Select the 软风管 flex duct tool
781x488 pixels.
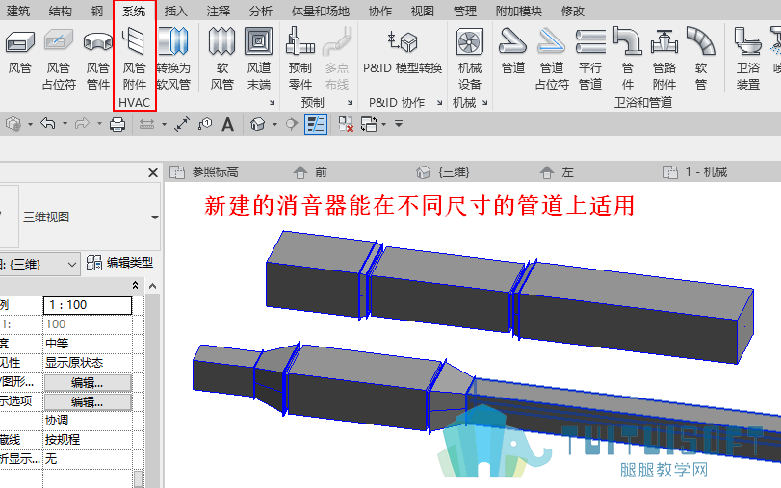pos(221,59)
